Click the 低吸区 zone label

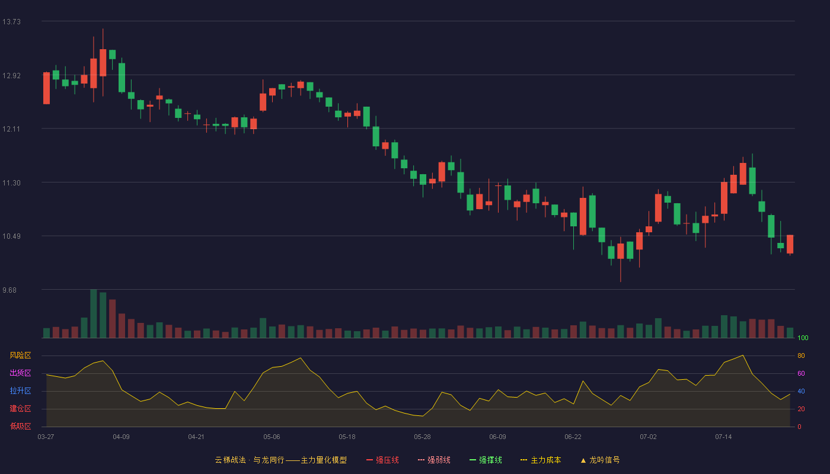[20, 426]
